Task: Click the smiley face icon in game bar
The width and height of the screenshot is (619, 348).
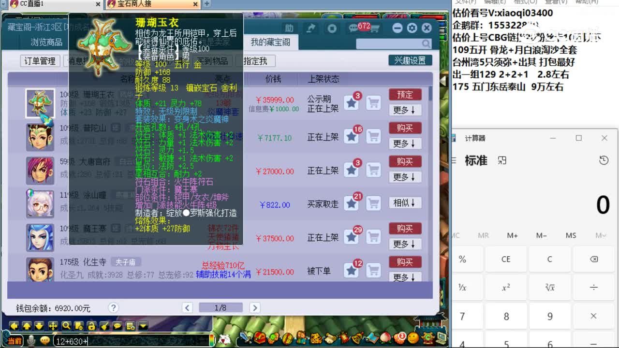Action: tap(413, 338)
